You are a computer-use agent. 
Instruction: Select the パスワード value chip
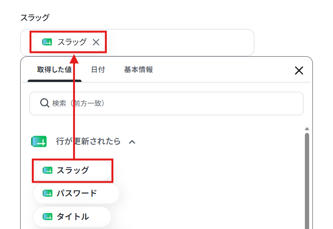[x=76, y=193]
